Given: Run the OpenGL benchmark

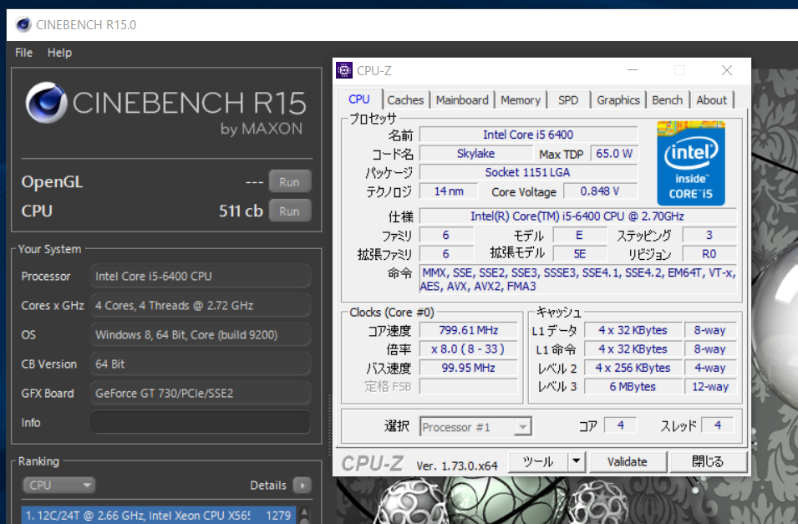Looking at the screenshot, I should (290, 182).
